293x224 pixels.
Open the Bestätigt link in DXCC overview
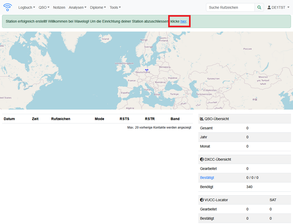pyautogui.click(x=207, y=177)
